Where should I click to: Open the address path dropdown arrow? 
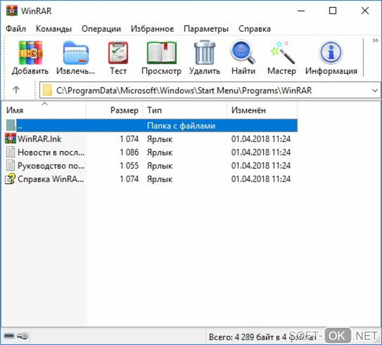(x=375, y=91)
